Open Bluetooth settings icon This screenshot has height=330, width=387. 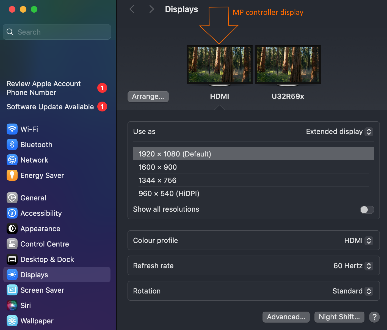coord(12,144)
